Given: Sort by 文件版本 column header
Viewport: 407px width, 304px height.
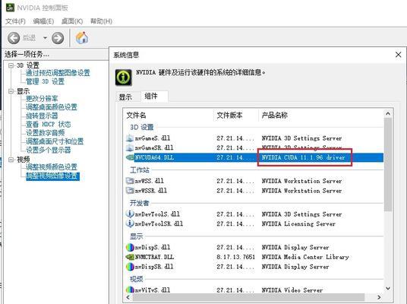Looking at the screenshot, I should click(x=229, y=115).
